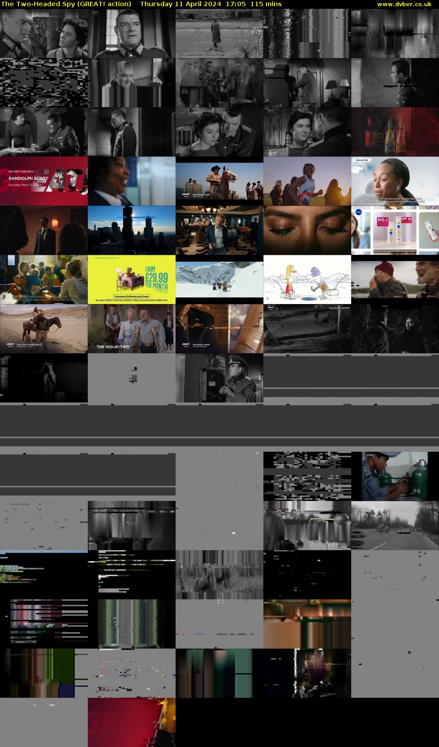This screenshot has width=439, height=747.
Task: Open thumbnail of man at door beside lamp
Action: [x=307, y=83]
